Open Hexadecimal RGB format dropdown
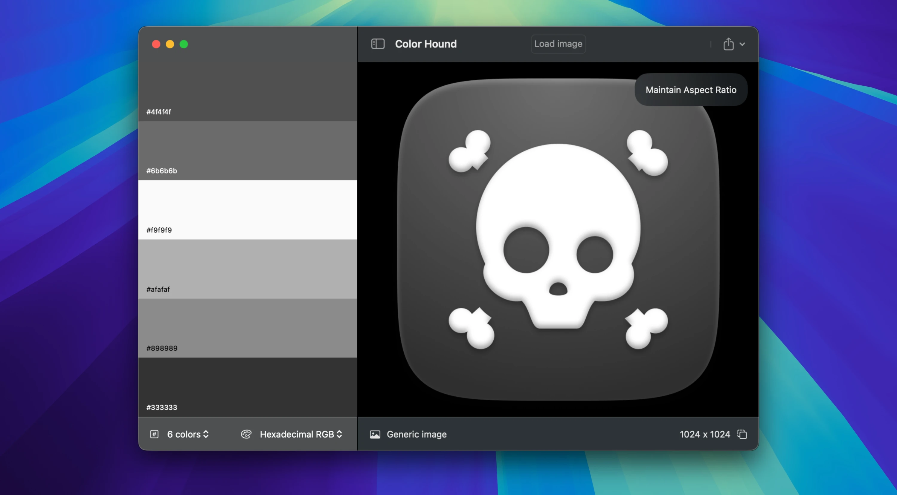Screen dimensions: 897x495 pyautogui.click(x=301, y=434)
